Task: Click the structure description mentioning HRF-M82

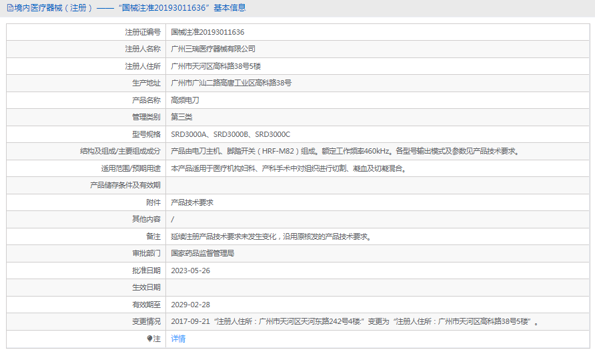Action: (x=344, y=151)
